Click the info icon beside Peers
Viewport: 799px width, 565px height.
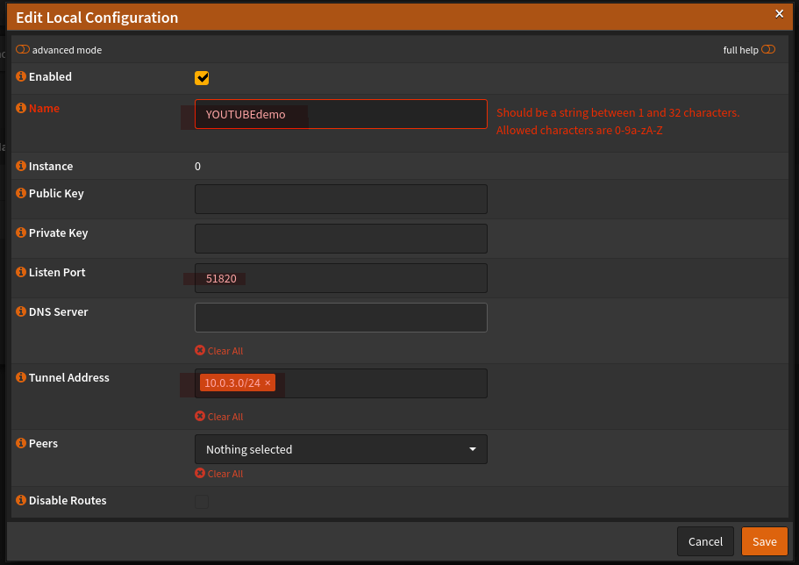click(21, 444)
